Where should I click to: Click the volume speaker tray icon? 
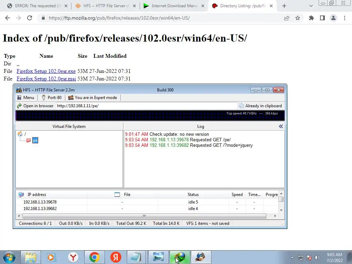pos(317,257)
